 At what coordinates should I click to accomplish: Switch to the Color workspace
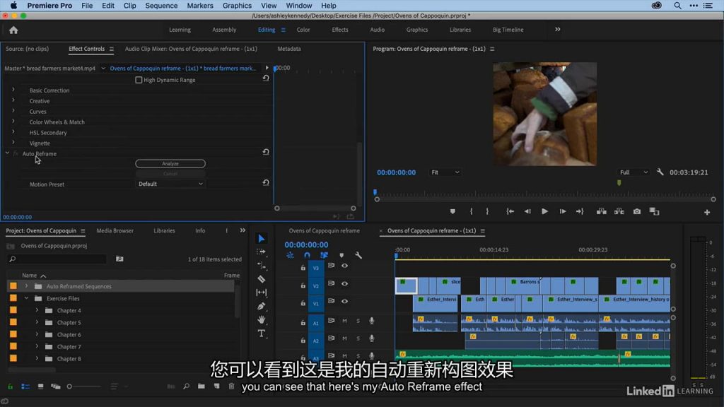[303, 30]
